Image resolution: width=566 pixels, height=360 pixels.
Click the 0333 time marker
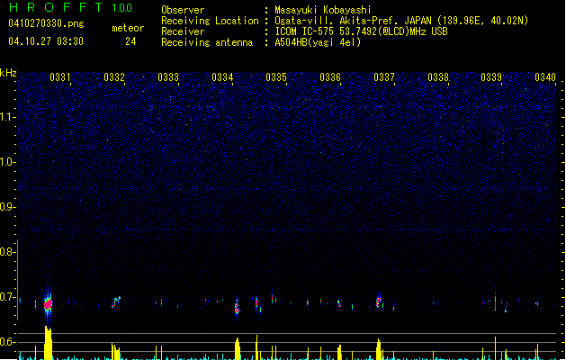[x=168, y=77]
